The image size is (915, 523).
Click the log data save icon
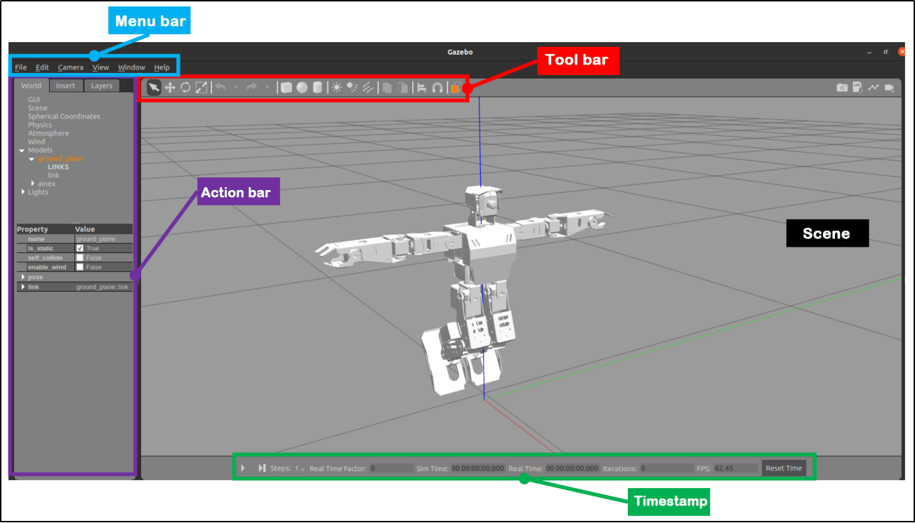tap(857, 88)
